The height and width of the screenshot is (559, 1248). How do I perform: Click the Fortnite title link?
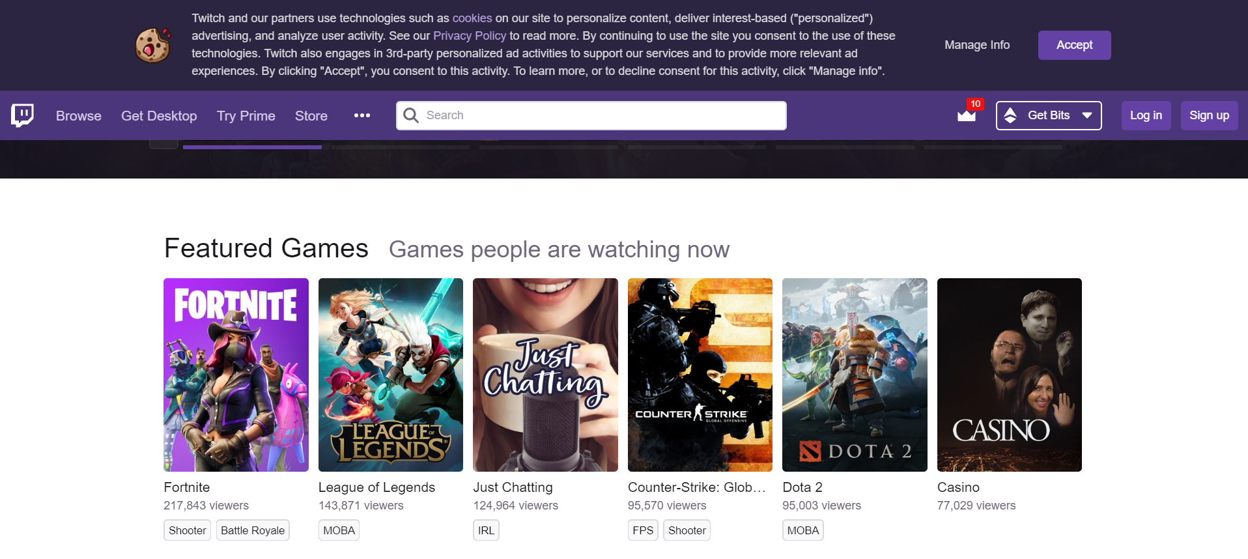pyautogui.click(x=187, y=487)
